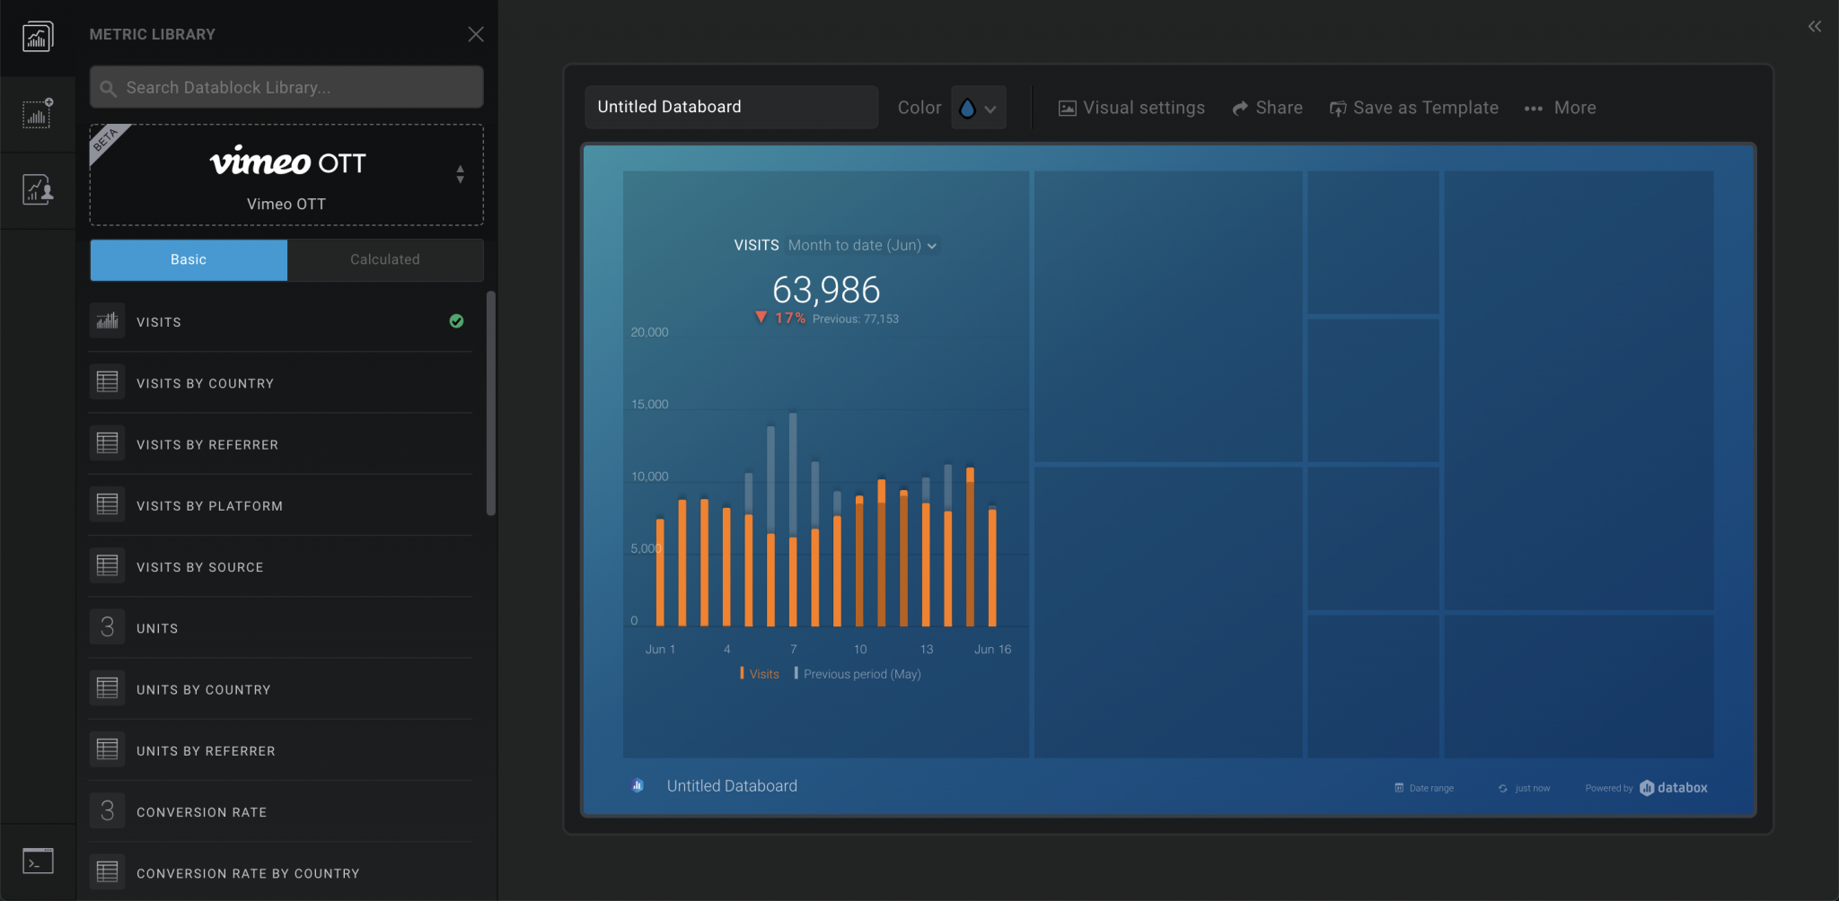Toggle the VISITS metric selection checkmark
Screen dimensions: 1839x901
(456, 320)
